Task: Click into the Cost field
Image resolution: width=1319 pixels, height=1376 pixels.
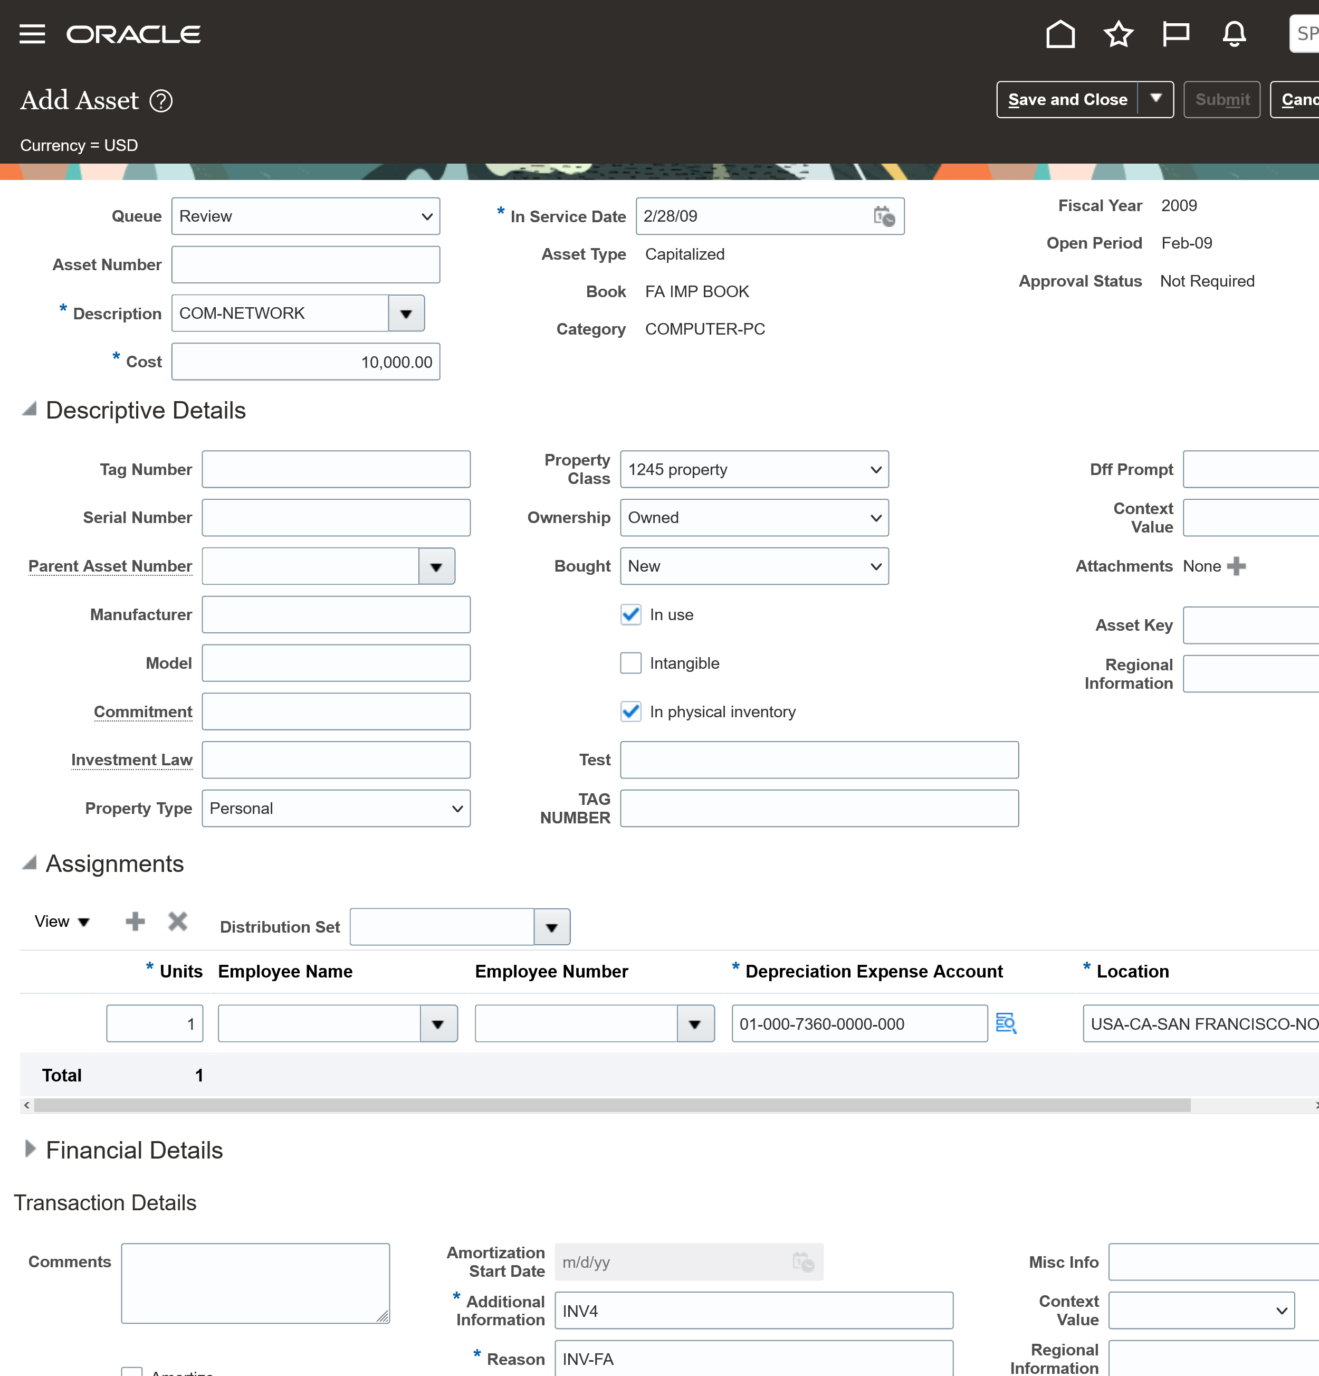Action: 305,362
